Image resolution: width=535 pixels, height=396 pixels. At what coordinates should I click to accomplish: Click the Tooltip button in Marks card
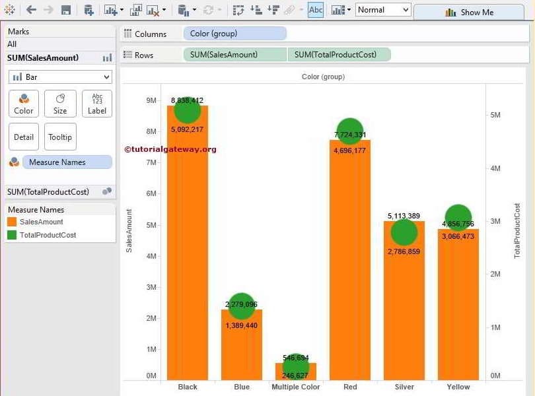click(60, 137)
